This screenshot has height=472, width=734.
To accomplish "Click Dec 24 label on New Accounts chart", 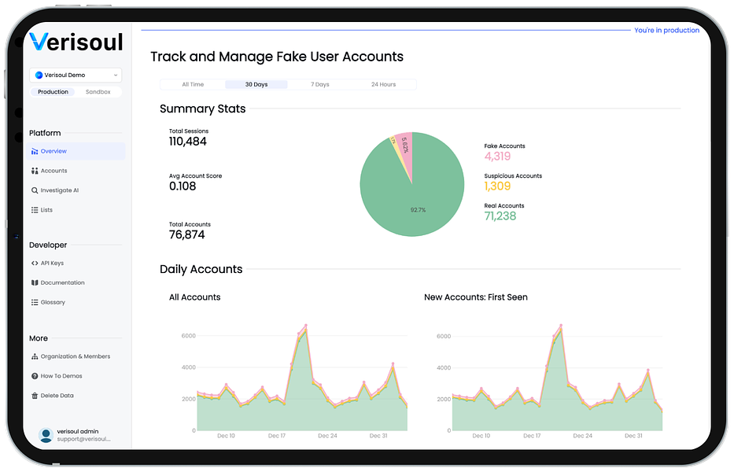I will [583, 436].
